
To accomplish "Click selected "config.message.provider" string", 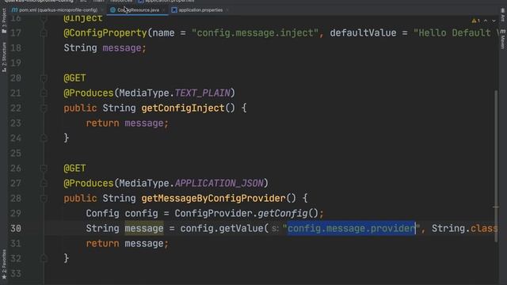I will (x=351, y=229).
